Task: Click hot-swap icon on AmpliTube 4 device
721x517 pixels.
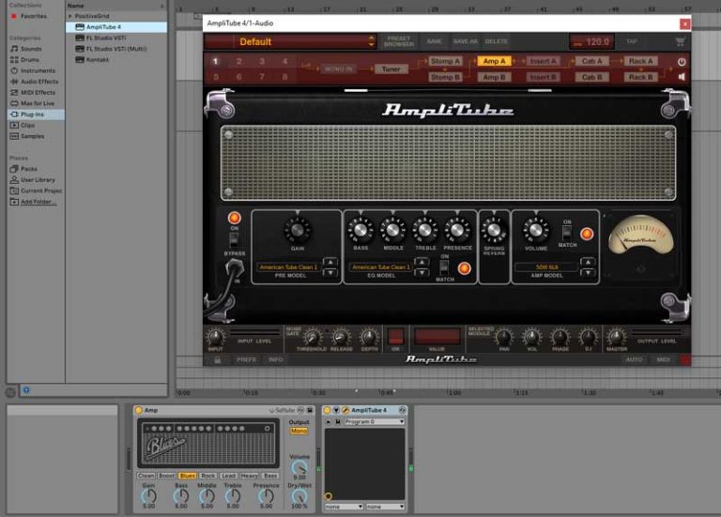Action: pos(403,410)
